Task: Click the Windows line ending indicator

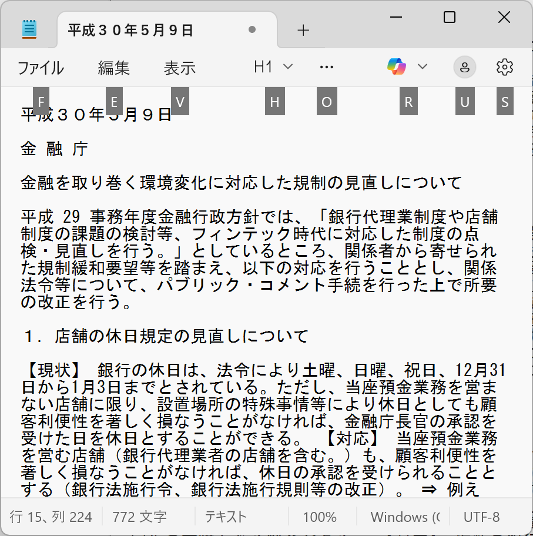Action: [x=404, y=517]
